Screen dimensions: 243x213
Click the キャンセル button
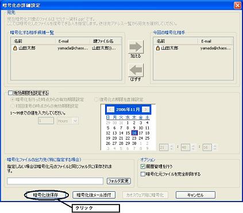tap(195, 195)
